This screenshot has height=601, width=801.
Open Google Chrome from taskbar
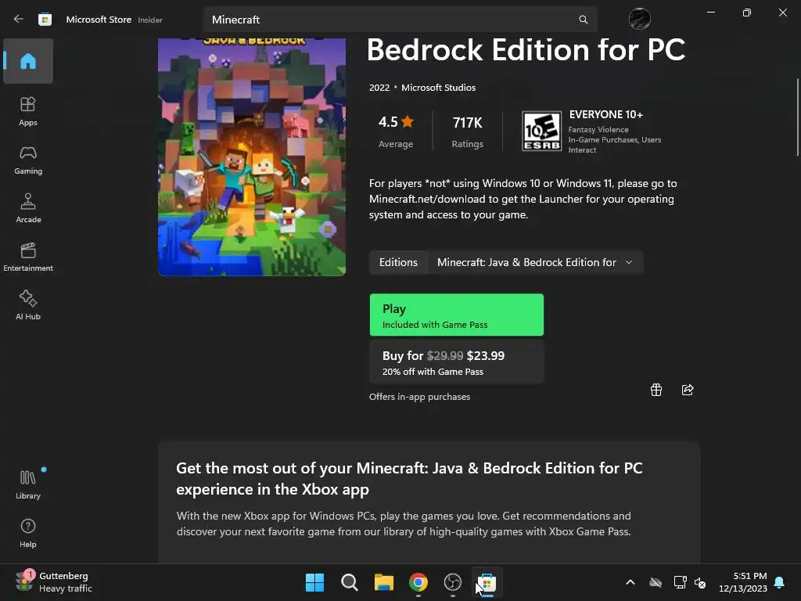(418, 582)
